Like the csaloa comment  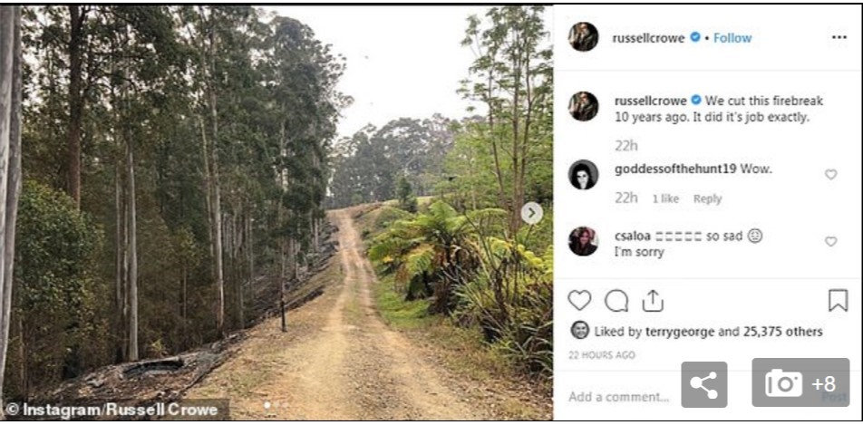(x=830, y=241)
